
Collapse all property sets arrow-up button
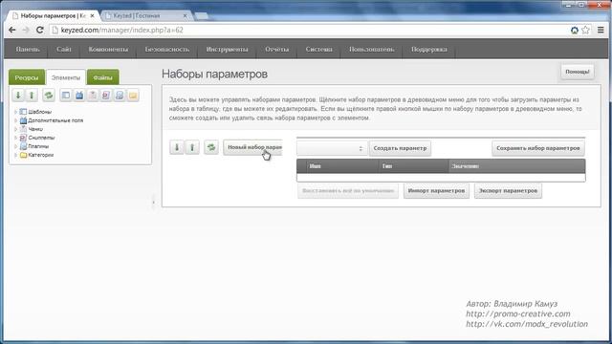[x=192, y=147]
